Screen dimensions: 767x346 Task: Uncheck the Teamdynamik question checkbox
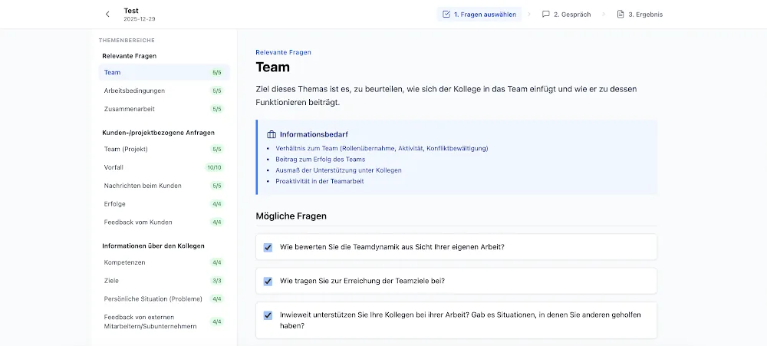[x=268, y=247]
